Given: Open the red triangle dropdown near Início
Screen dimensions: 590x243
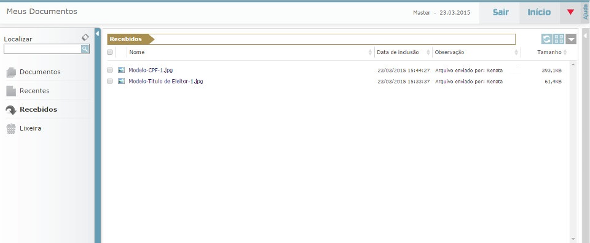Looking at the screenshot, I should 570,12.
